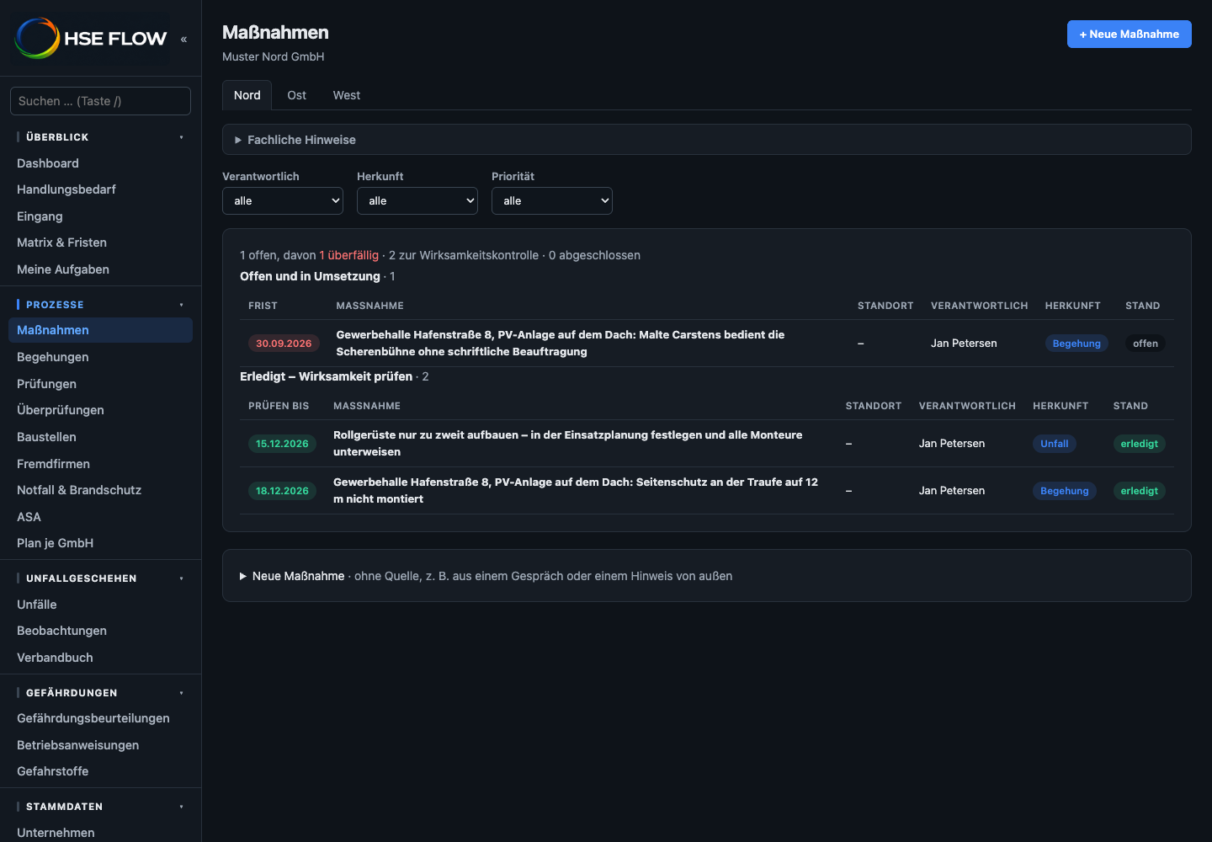Viewport: 1212px width, 842px height.
Task: Open Meine Aufgaben
Action: click(x=100, y=269)
